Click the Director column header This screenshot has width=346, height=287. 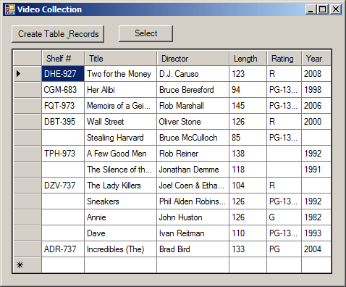pyautogui.click(x=193, y=58)
